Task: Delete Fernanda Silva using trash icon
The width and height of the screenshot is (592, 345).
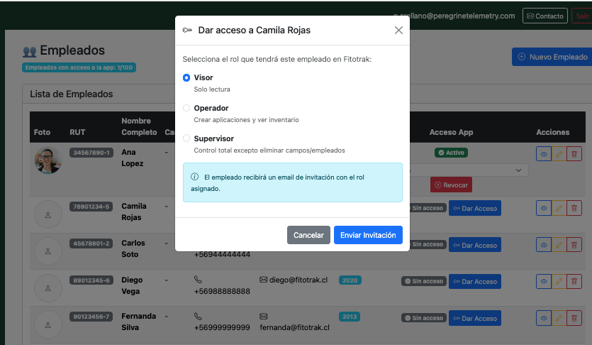Action: point(574,318)
